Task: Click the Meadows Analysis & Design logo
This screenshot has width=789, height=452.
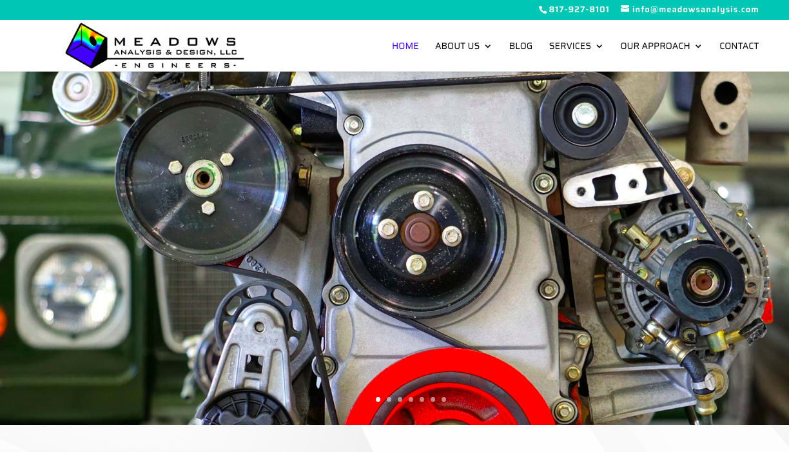Action: coord(155,46)
